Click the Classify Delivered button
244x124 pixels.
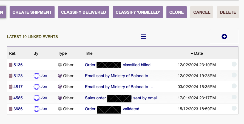point(84,12)
